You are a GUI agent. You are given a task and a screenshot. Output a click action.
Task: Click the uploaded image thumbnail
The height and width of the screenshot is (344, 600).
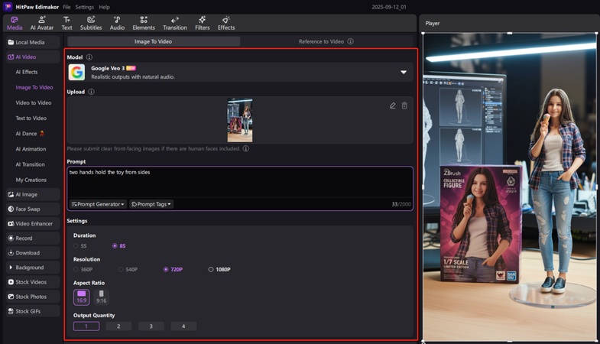[240, 121]
